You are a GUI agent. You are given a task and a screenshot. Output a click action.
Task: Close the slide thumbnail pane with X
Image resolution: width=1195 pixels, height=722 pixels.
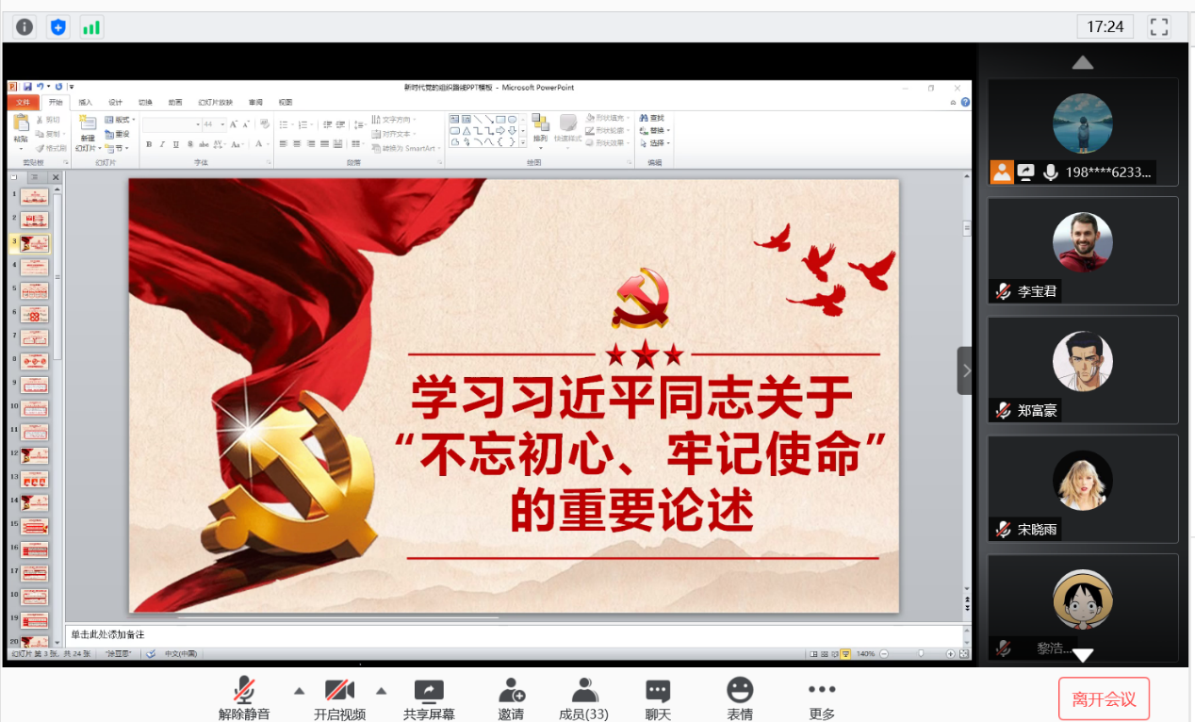[56, 177]
